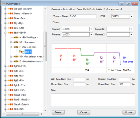Click the Wild Type Band Size field

pos(79,79)
